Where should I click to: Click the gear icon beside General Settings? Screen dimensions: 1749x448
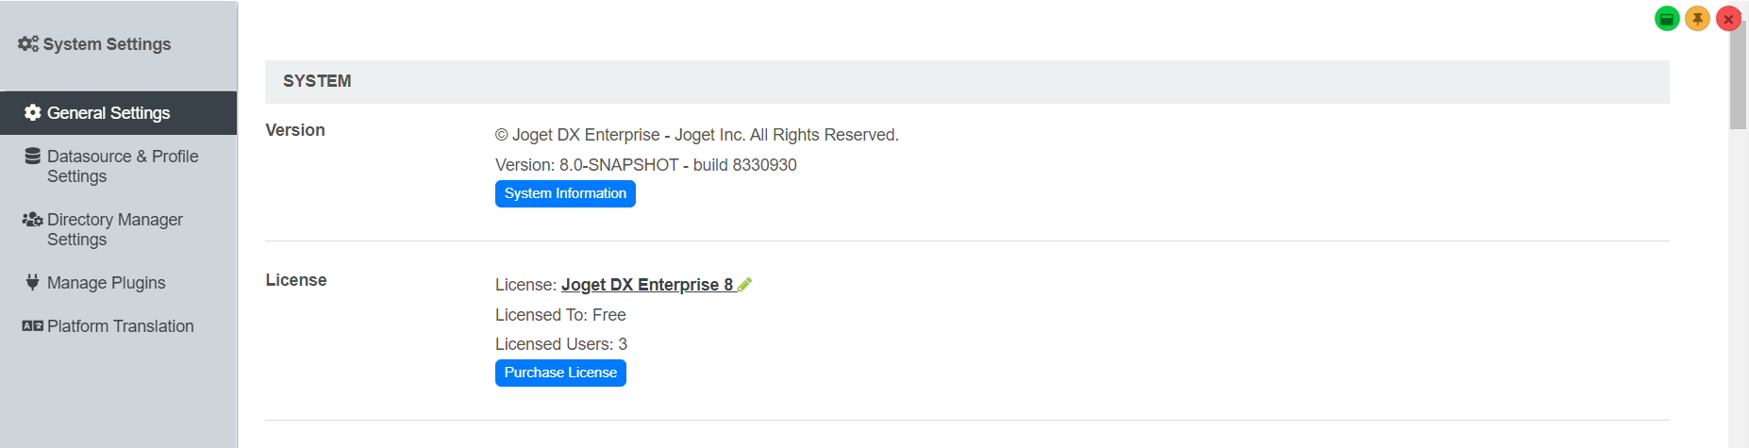pyautogui.click(x=32, y=113)
